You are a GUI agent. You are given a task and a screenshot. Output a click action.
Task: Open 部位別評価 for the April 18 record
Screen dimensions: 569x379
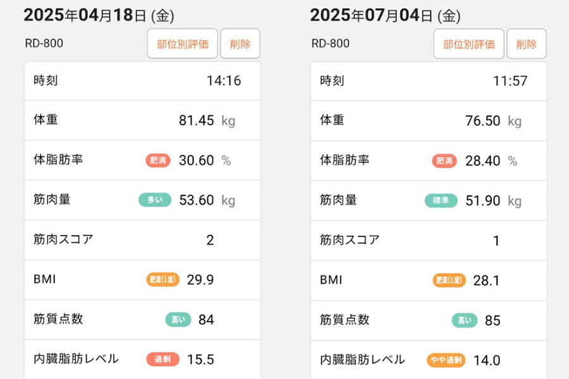point(182,44)
